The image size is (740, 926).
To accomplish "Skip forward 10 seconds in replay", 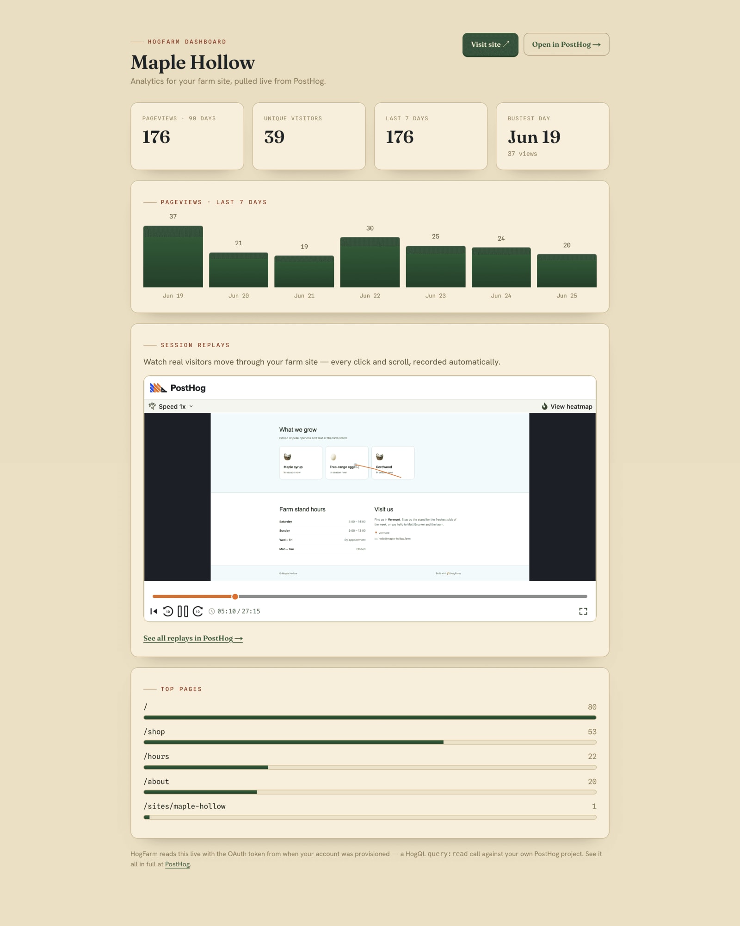I will [x=198, y=611].
